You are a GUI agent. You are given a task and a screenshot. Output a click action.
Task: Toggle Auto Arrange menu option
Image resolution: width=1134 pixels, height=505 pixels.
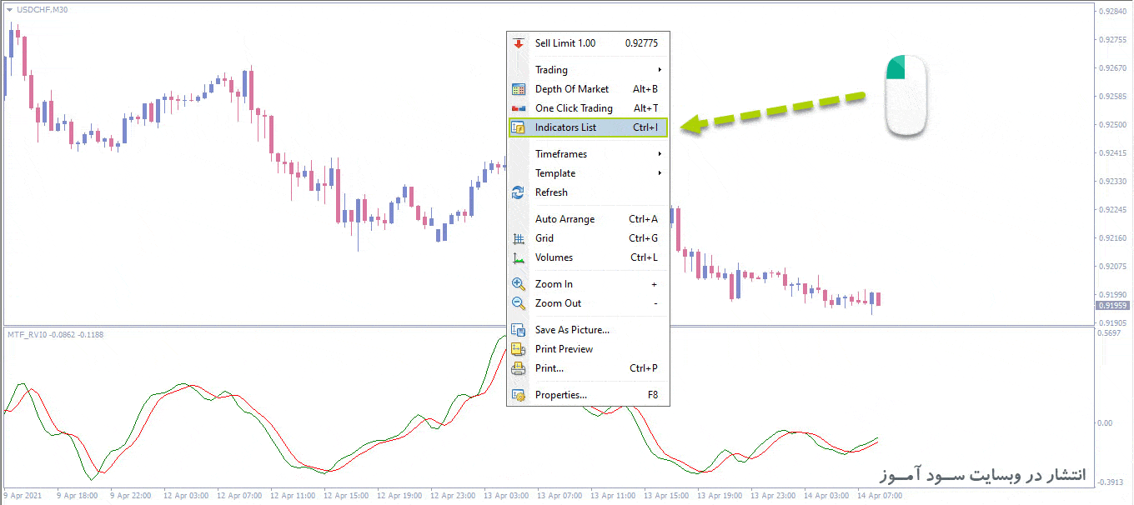564,219
